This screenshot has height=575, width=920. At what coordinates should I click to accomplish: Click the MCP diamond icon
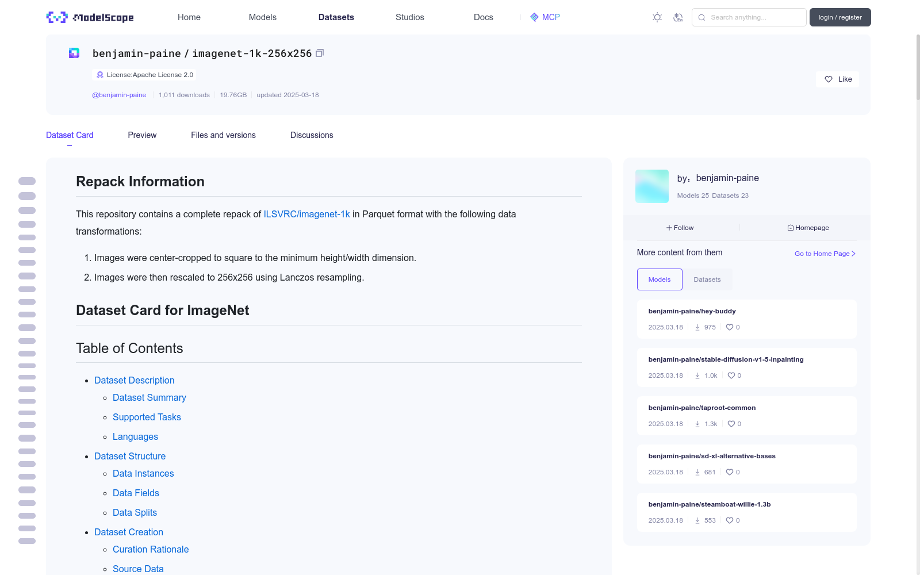click(534, 17)
